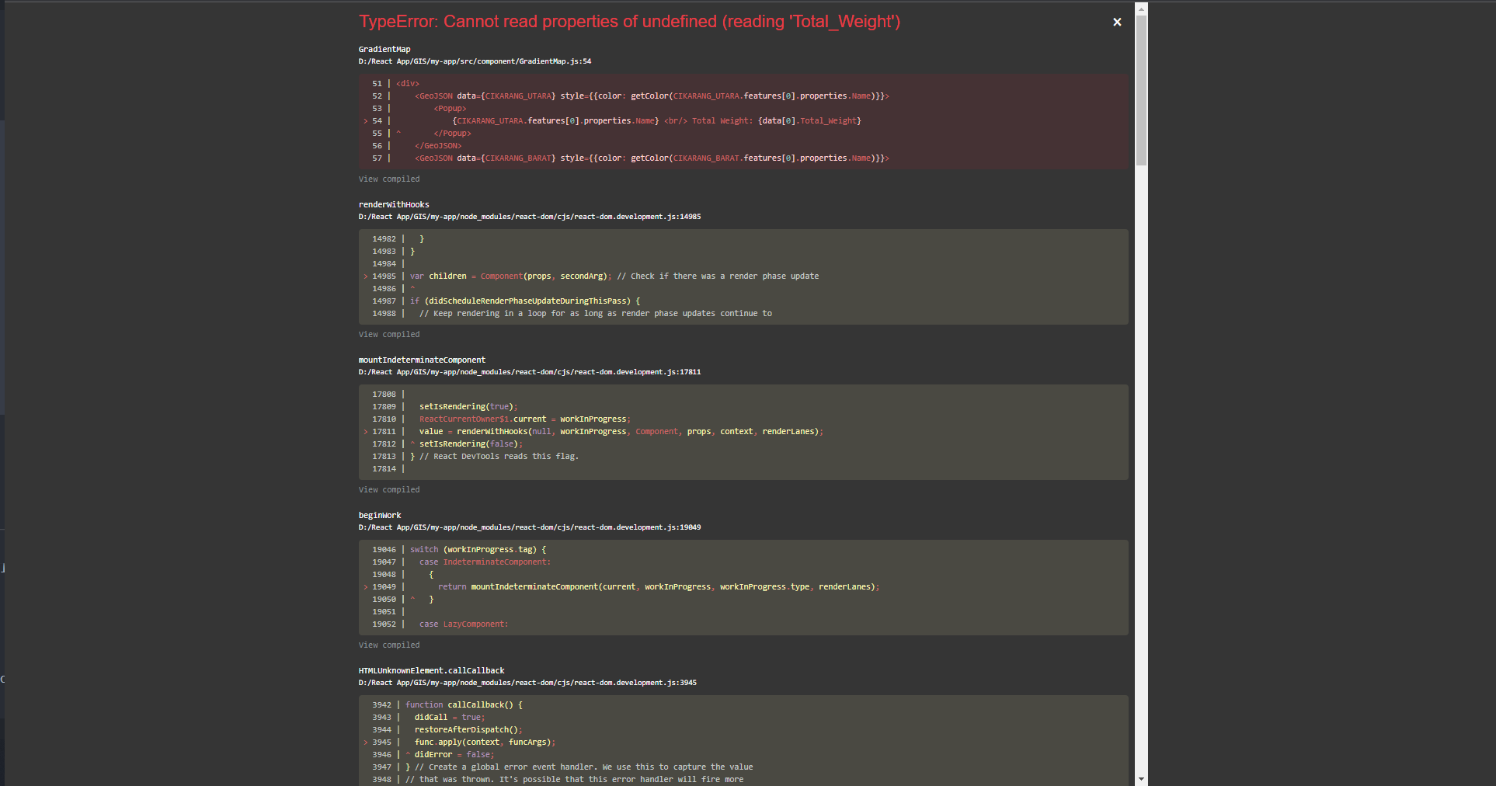Click the scrollbar up arrow
This screenshot has width=1496, height=786.
[x=1141, y=9]
